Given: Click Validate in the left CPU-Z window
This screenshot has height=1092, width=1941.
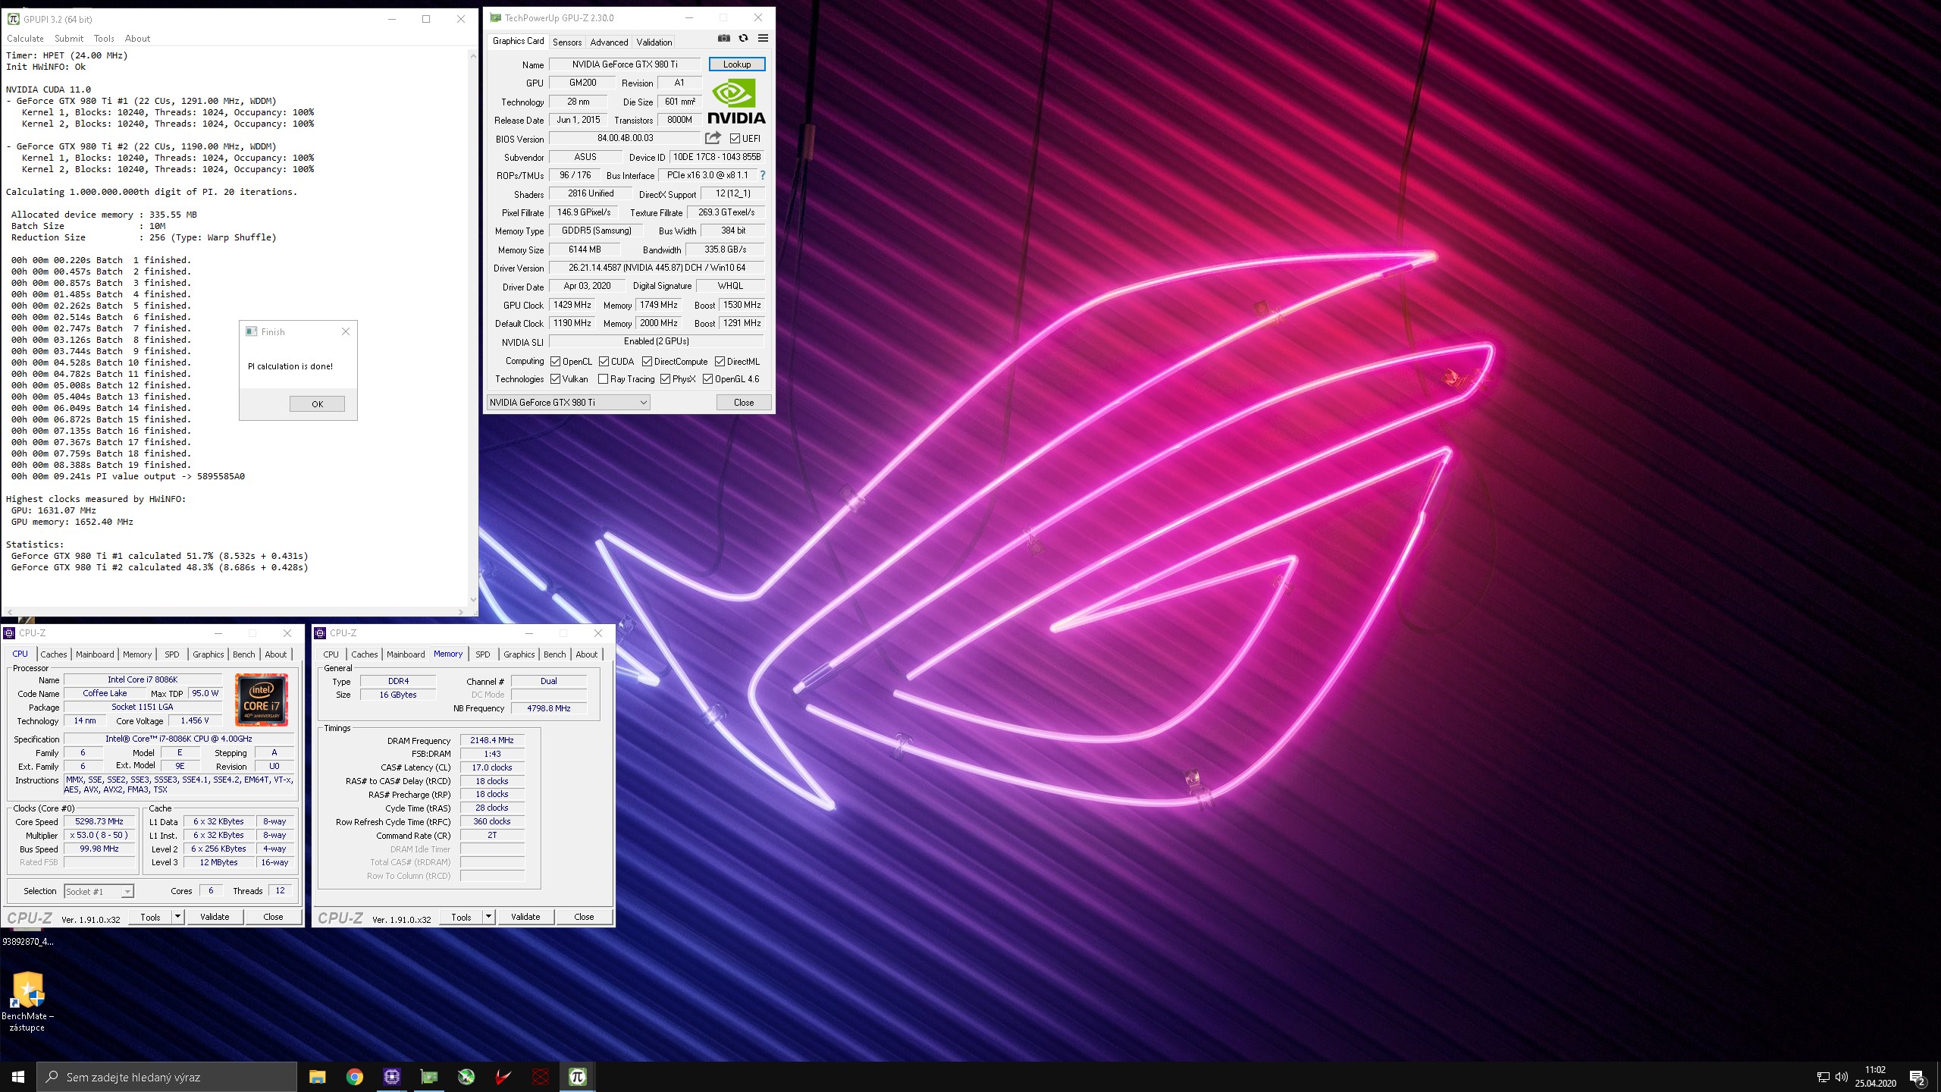Looking at the screenshot, I should [215, 917].
